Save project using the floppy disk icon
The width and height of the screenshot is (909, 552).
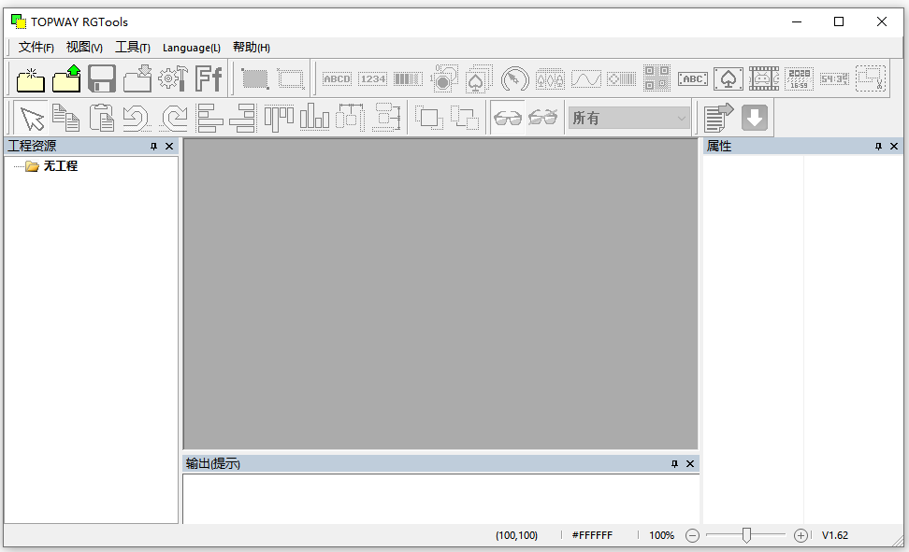(x=102, y=78)
